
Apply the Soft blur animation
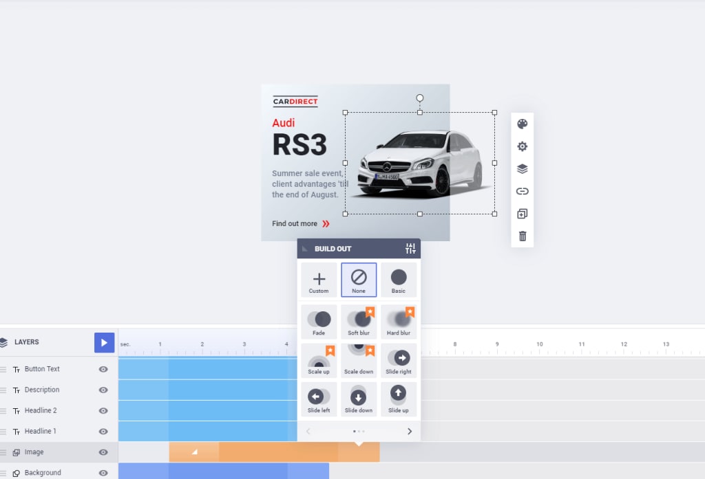359,322
